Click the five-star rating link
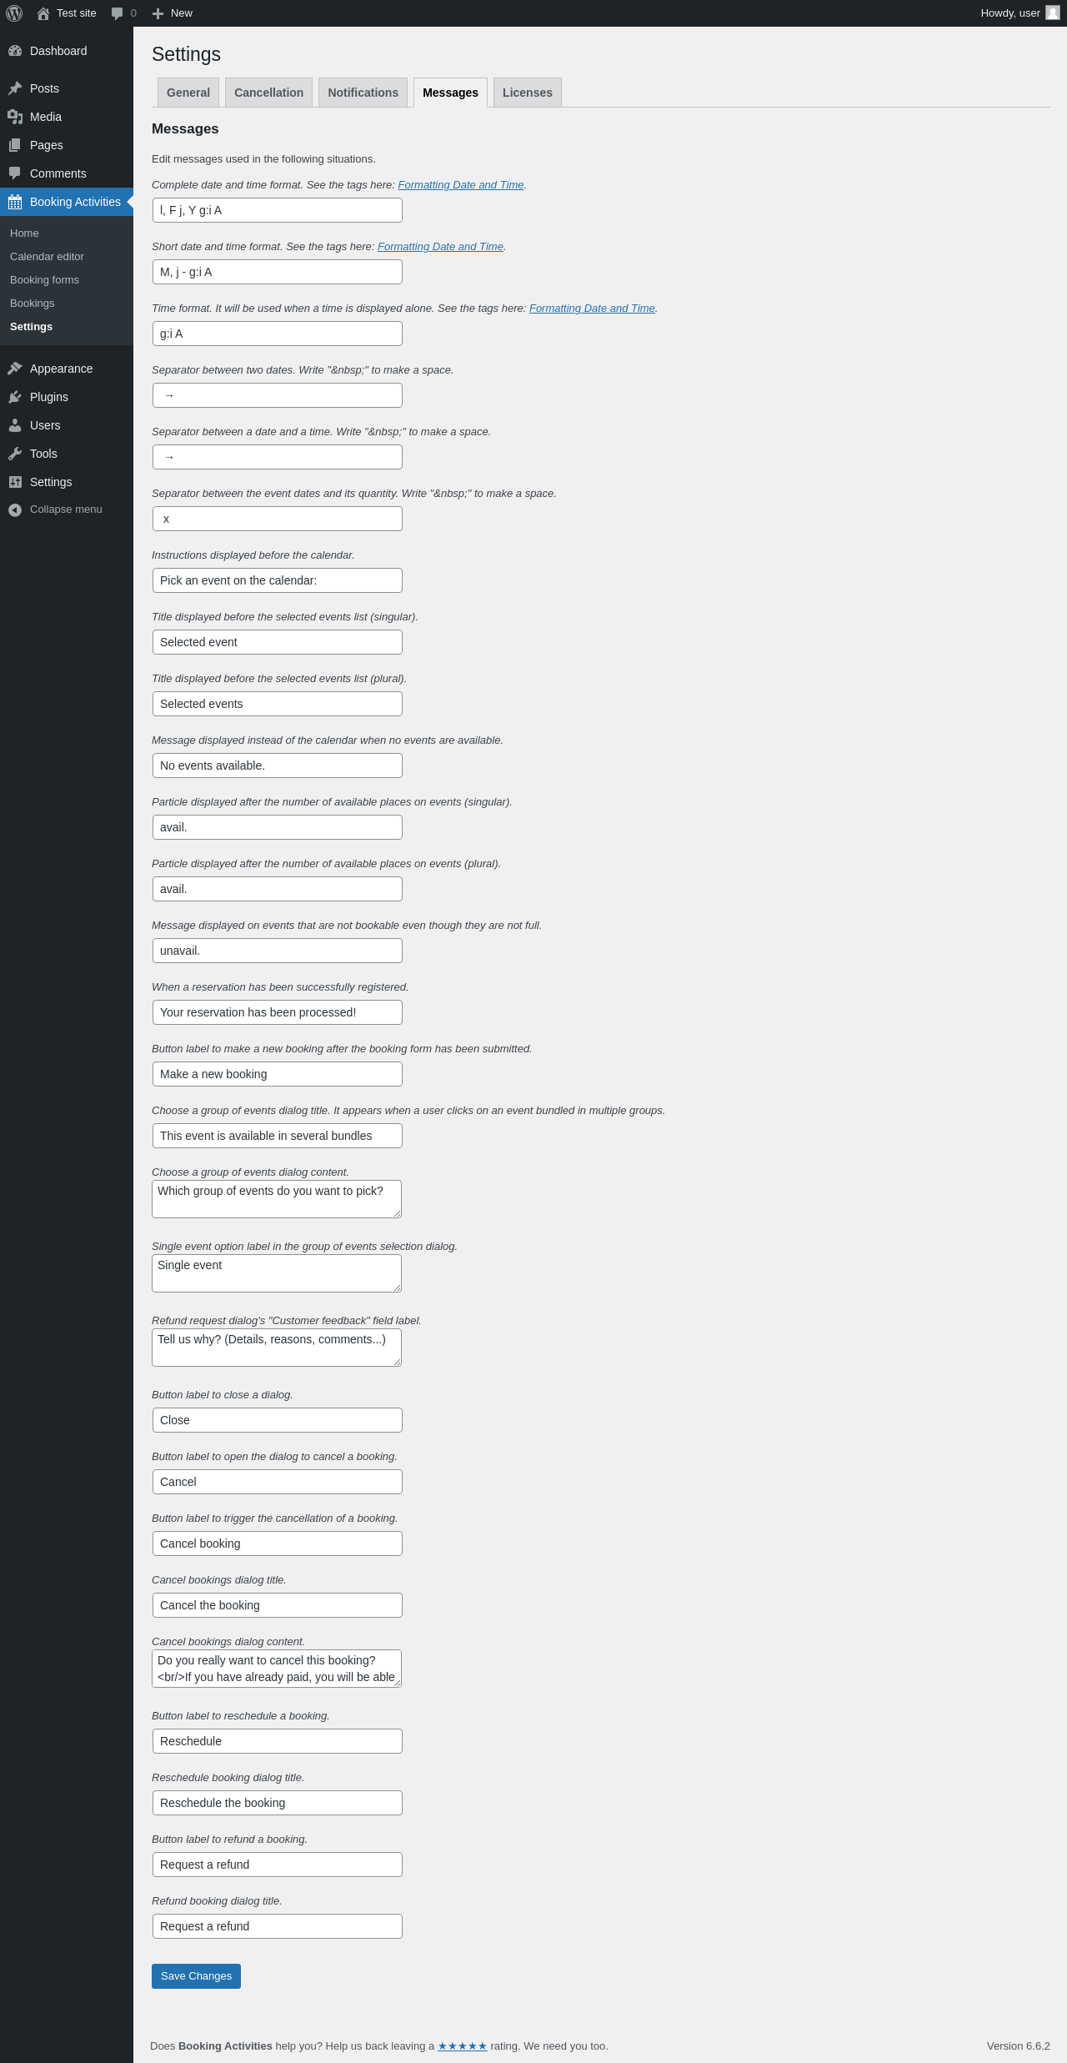Image resolution: width=1067 pixels, height=2063 pixels. [462, 2046]
